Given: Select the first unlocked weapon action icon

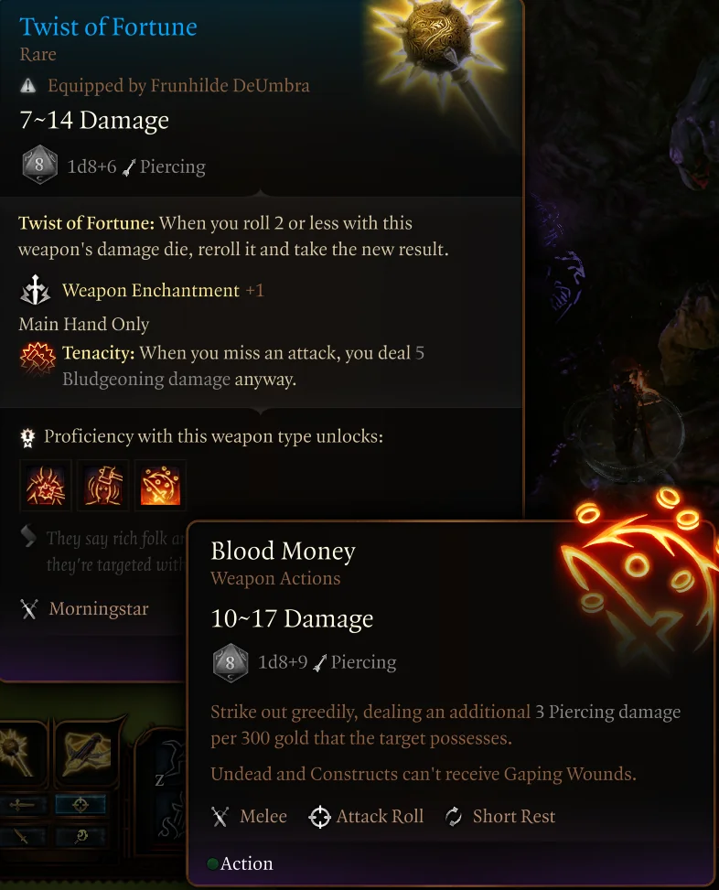Looking at the screenshot, I should (46, 486).
